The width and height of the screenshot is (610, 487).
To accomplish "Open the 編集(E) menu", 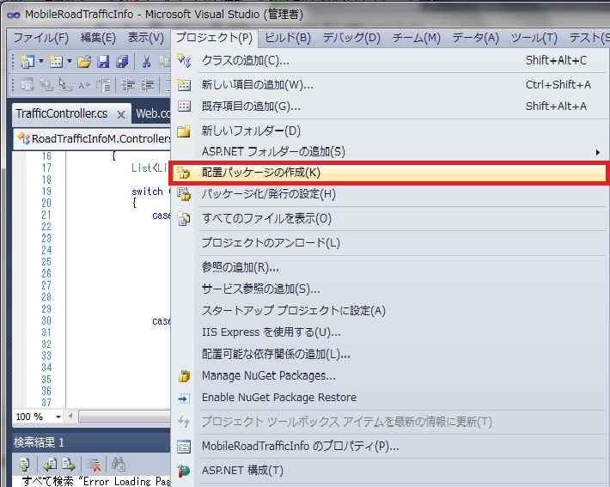I will click(98, 38).
